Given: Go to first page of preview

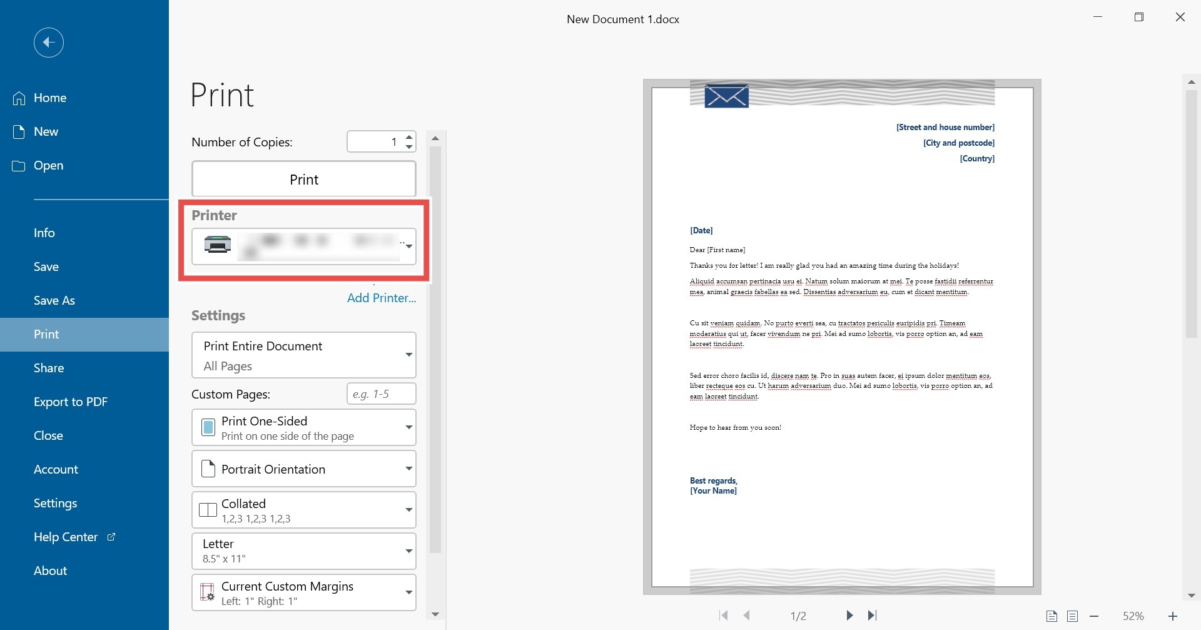Looking at the screenshot, I should pos(724,616).
